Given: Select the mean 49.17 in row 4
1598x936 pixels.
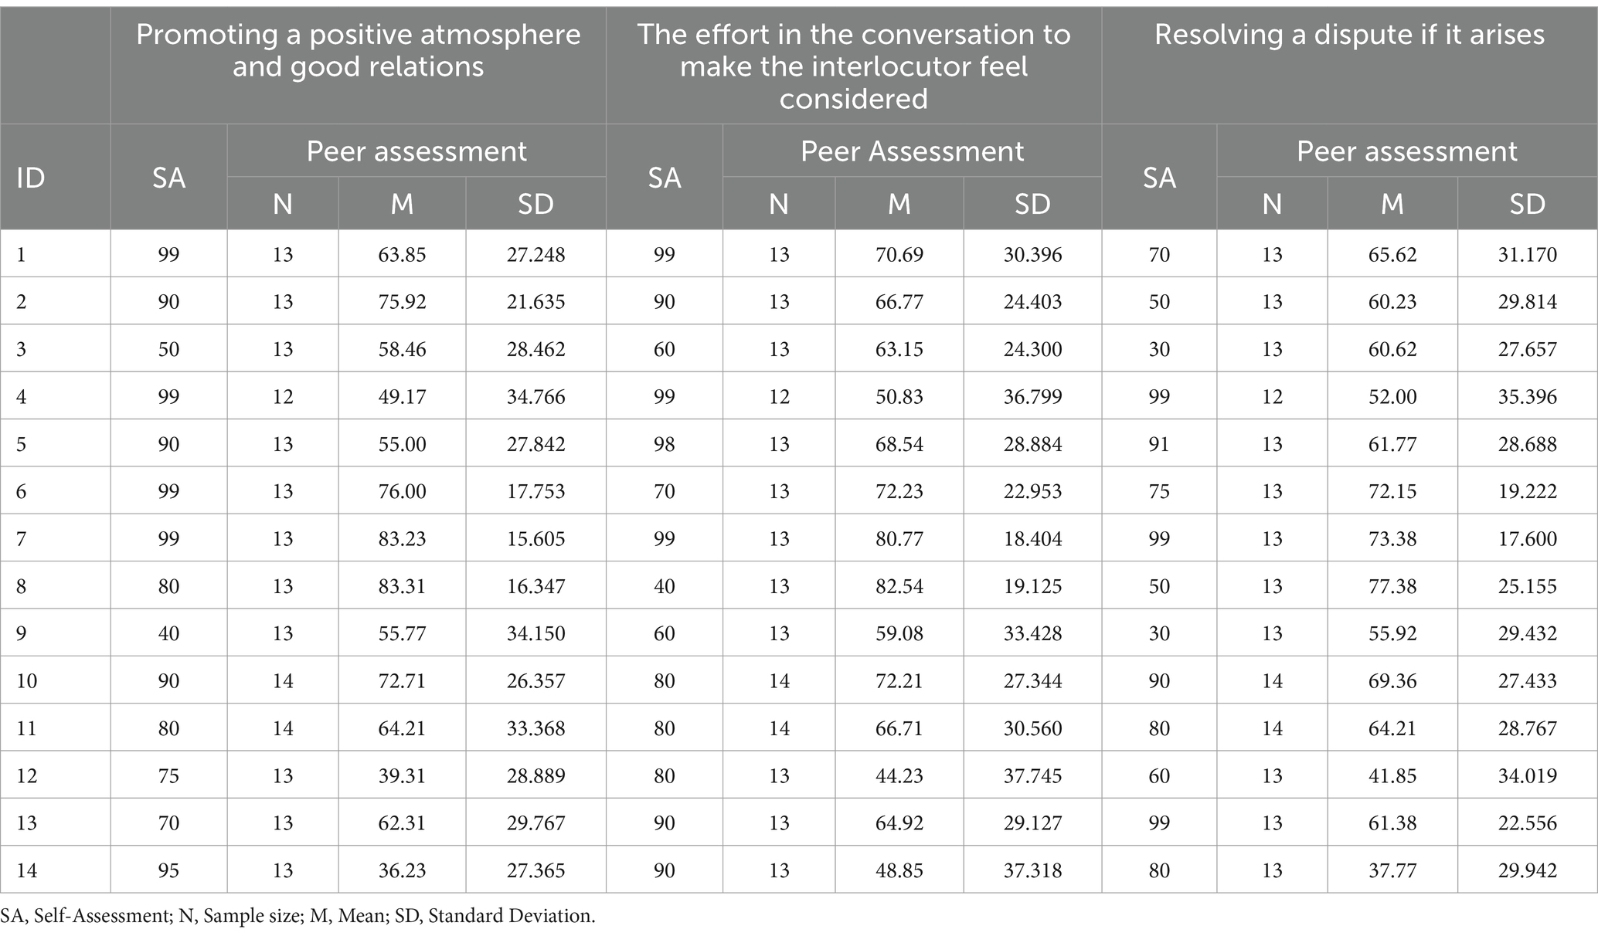Looking at the screenshot, I should pos(402,397).
